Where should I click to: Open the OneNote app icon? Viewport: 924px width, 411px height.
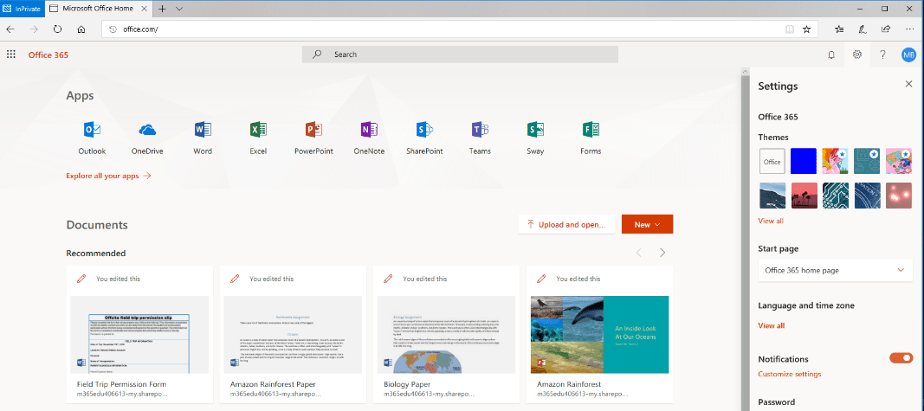click(369, 131)
